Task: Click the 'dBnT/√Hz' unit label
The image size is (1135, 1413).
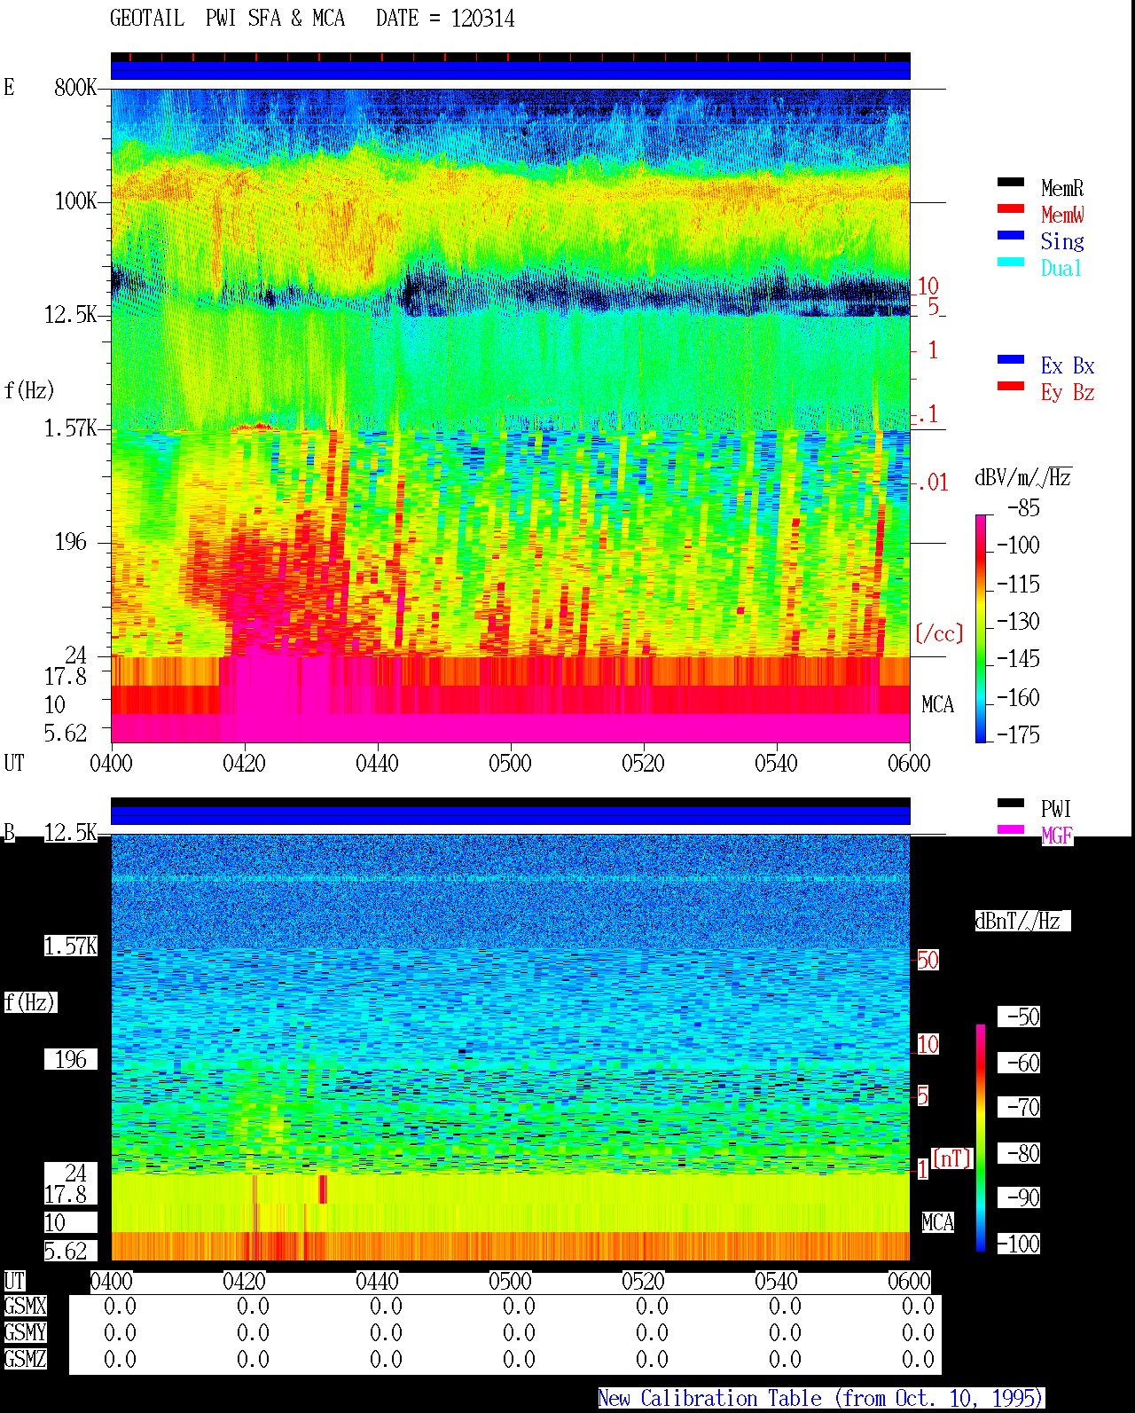Action: click(x=1022, y=921)
